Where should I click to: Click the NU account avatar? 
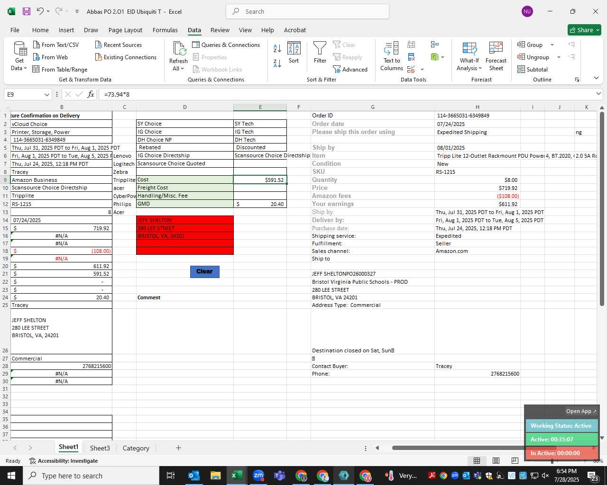tap(527, 11)
